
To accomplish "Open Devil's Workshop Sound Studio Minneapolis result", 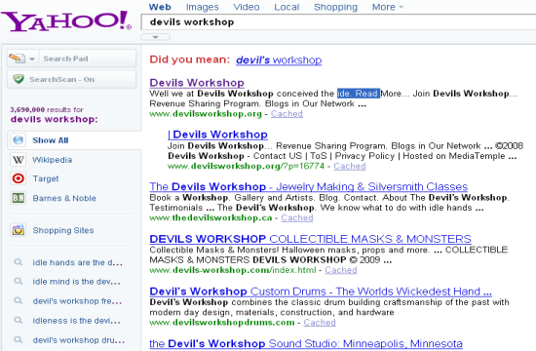I will (306, 343).
